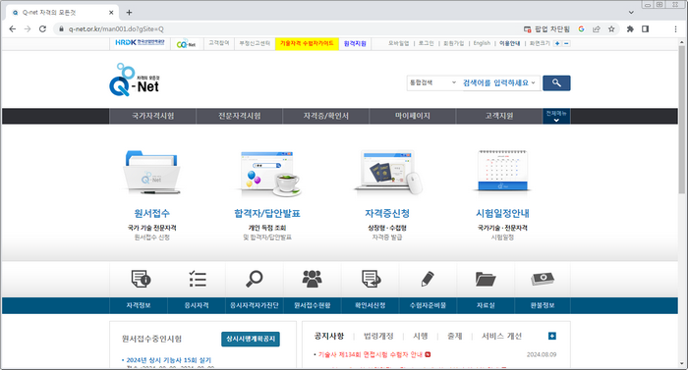Click the Google translate icon in address bar
Viewport: 688px width, 370px height.
[x=582, y=28]
